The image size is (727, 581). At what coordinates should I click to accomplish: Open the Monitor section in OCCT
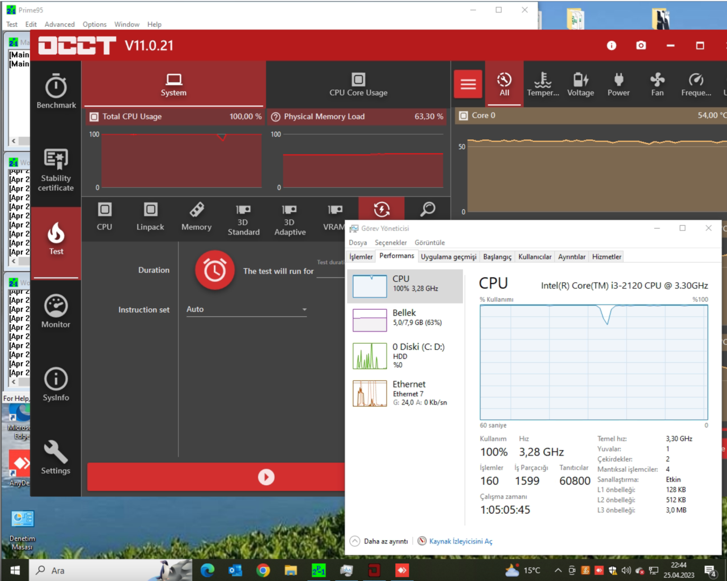click(x=56, y=311)
